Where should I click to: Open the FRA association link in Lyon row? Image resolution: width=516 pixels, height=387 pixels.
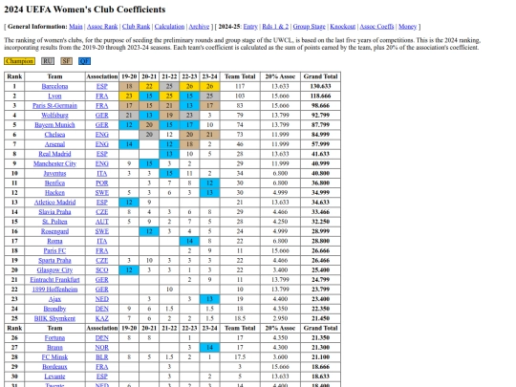[102, 97]
